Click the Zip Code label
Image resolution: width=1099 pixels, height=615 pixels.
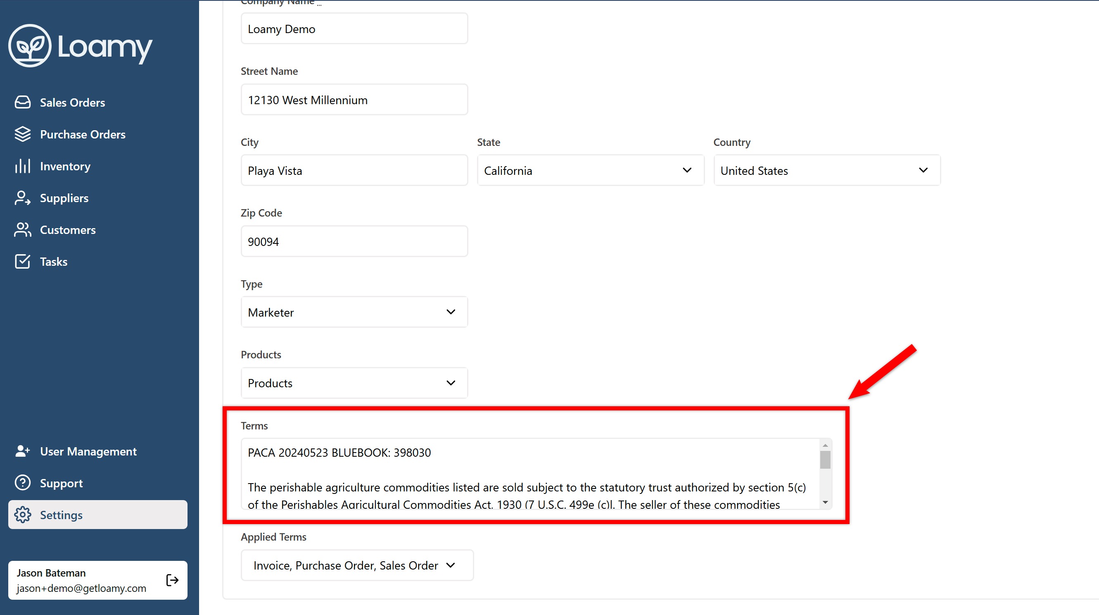click(x=261, y=213)
